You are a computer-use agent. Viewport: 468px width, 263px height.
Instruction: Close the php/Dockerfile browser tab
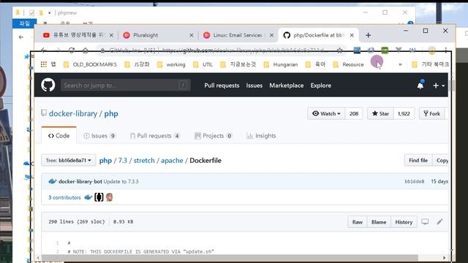point(352,35)
